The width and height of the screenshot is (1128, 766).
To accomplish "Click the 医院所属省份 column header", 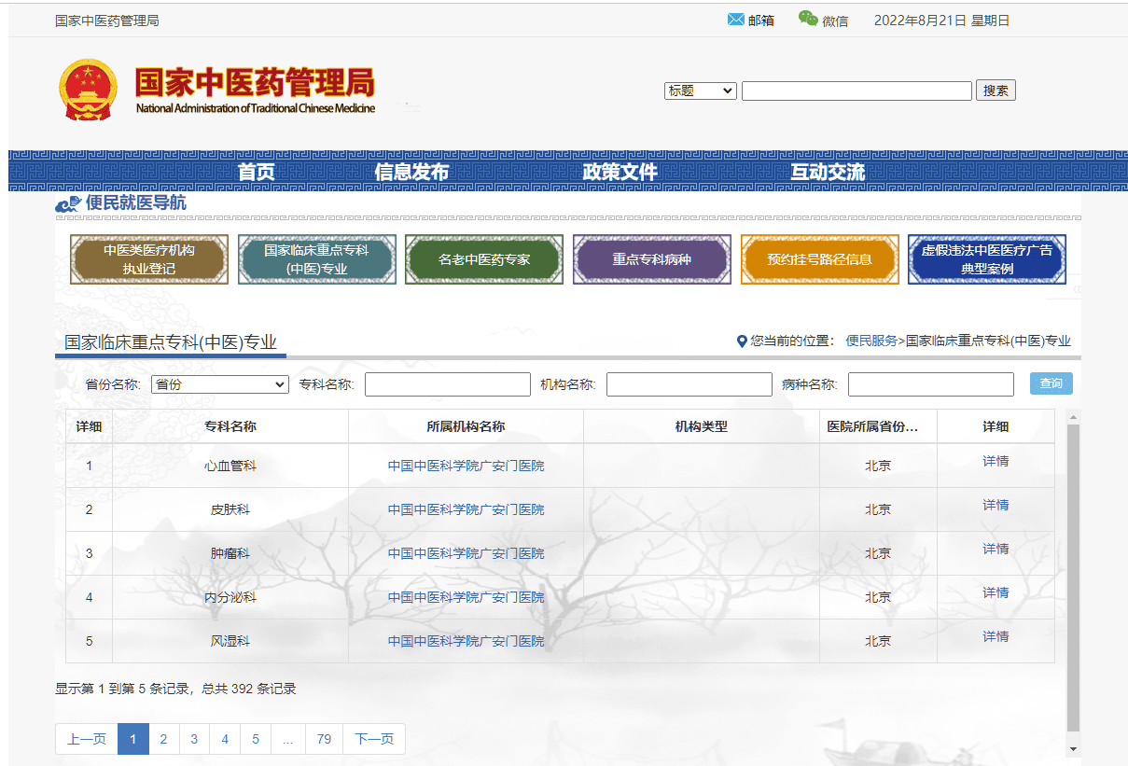I will (878, 426).
